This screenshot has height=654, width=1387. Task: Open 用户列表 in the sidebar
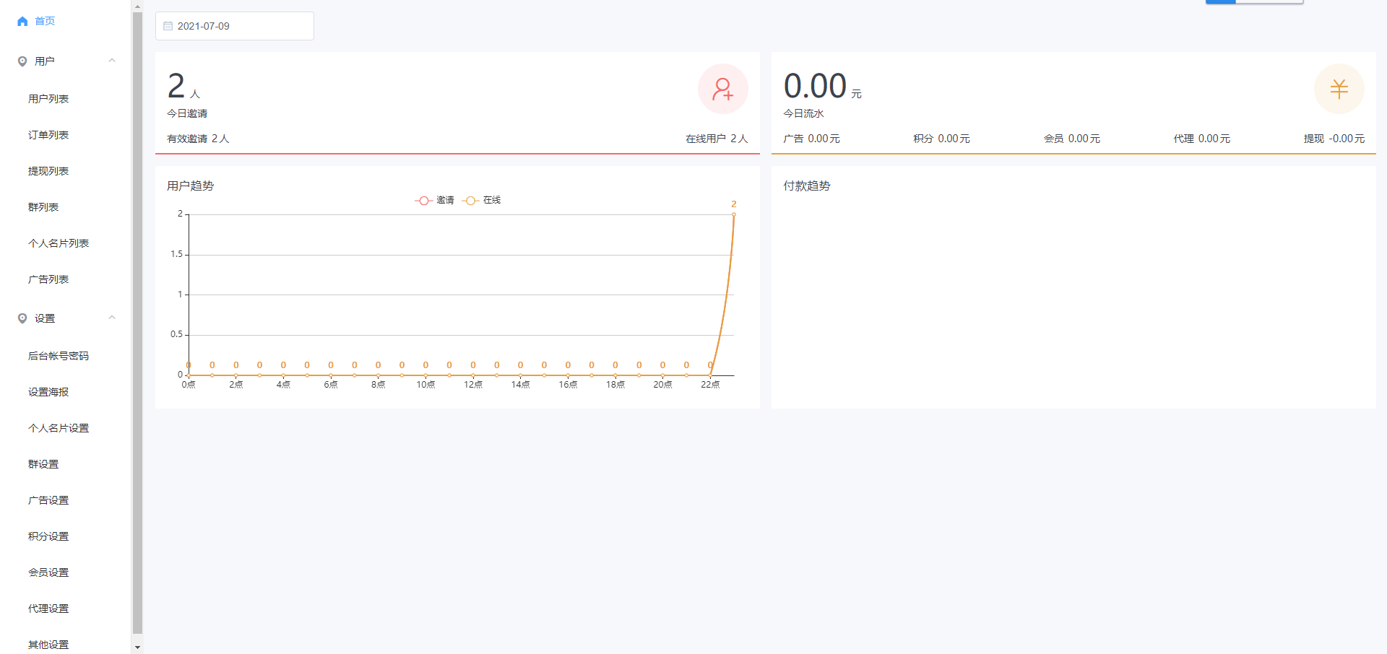point(48,99)
